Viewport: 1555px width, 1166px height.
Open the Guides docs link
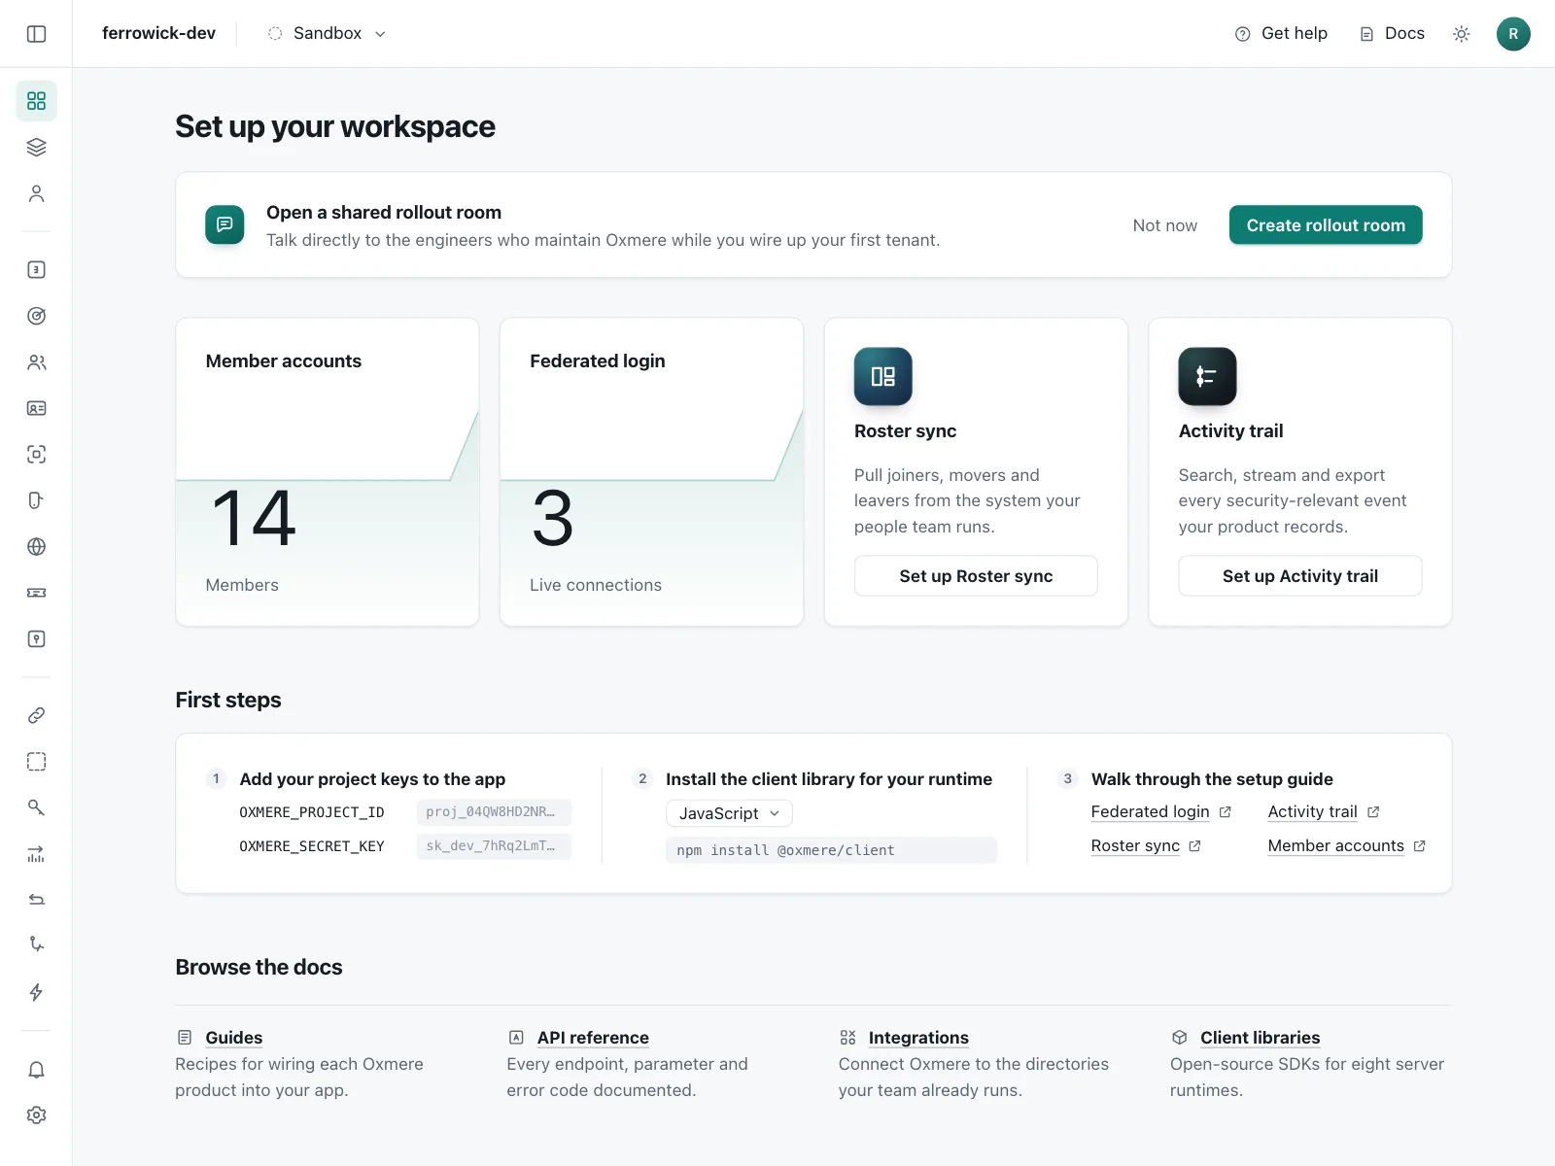click(233, 1038)
